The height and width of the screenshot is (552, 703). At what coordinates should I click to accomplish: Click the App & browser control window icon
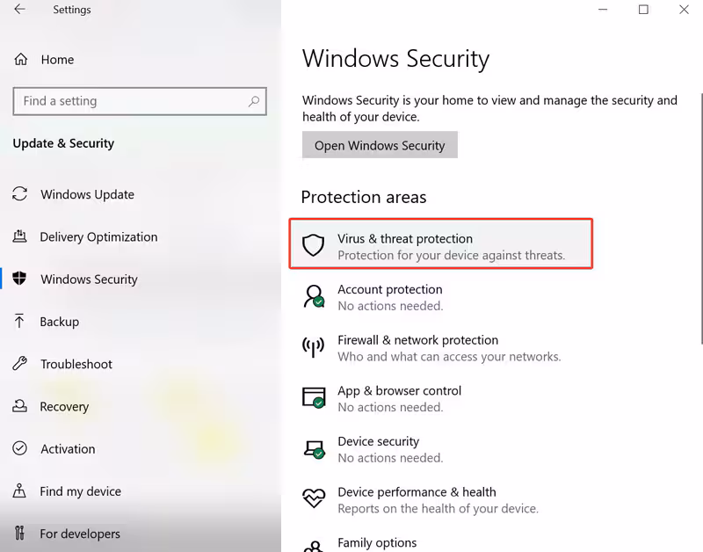coord(314,398)
